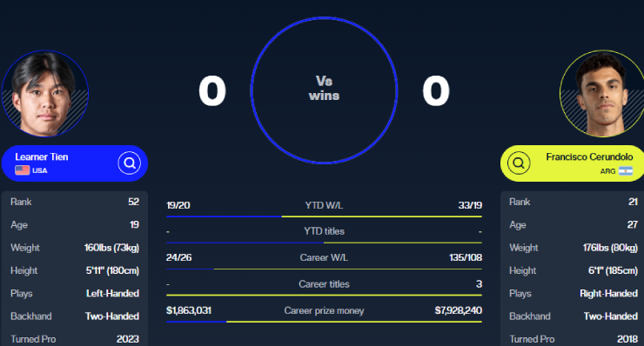Image resolution: width=644 pixels, height=346 pixels.
Task: Click the YTD W/L comparison bar
Action: click(324, 216)
